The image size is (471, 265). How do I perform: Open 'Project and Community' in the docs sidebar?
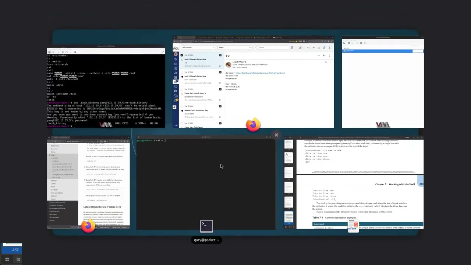[57, 202]
